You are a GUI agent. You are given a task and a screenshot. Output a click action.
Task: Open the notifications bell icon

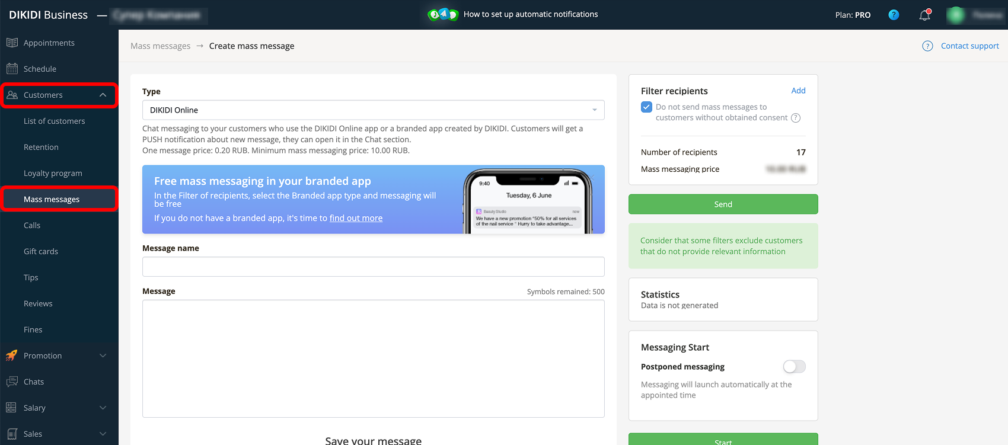tap(924, 15)
